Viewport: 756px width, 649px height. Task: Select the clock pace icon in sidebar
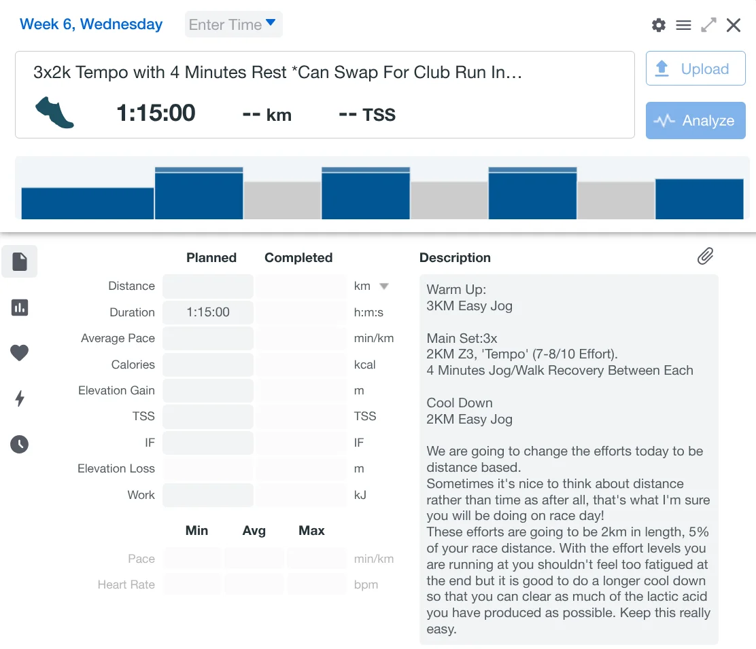point(20,444)
